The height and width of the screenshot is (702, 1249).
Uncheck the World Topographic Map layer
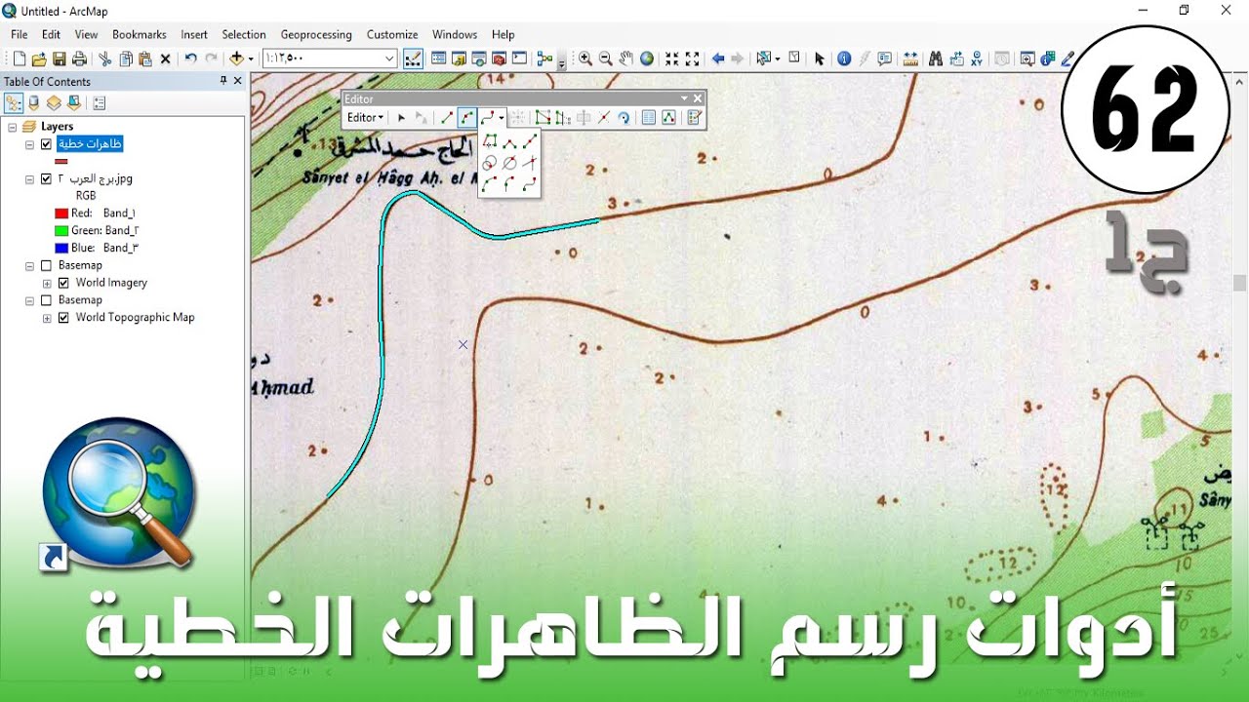tap(63, 318)
